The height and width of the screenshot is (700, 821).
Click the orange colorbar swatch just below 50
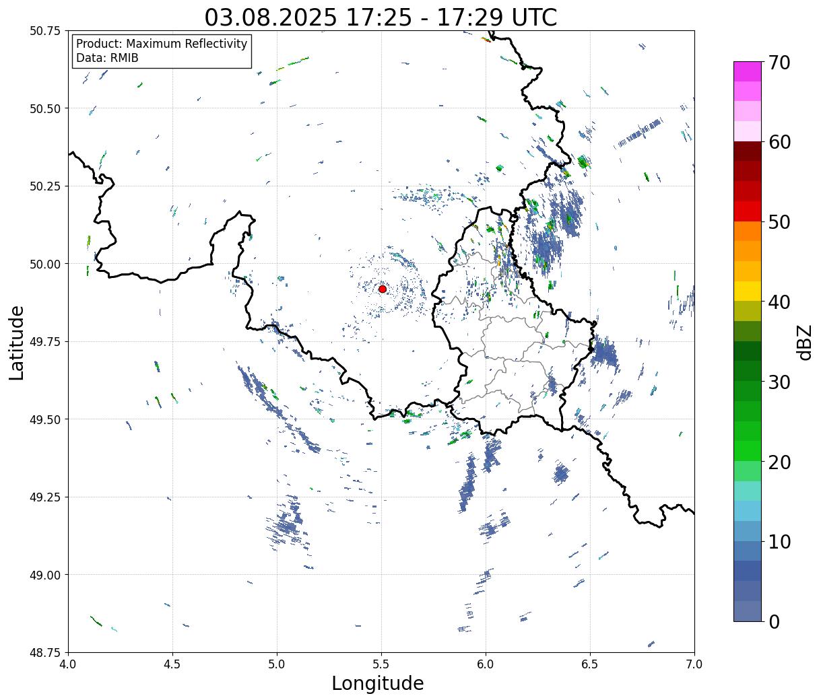[x=748, y=231]
